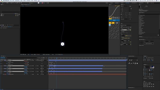
Task: Click the Fill color swatch
Action: click(x=38, y=3)
